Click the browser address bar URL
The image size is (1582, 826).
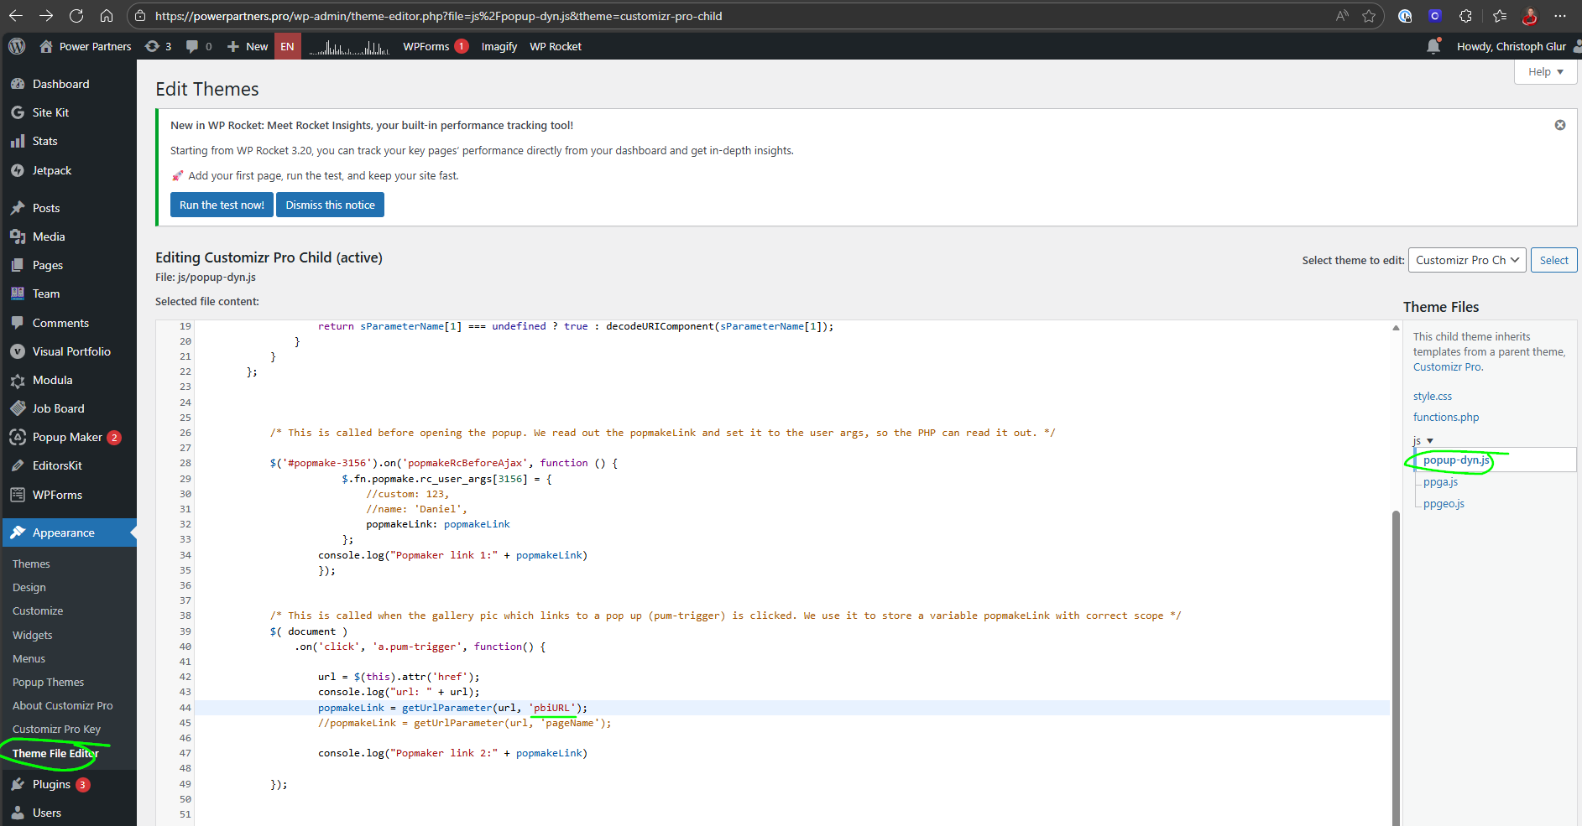pos(438,16)
